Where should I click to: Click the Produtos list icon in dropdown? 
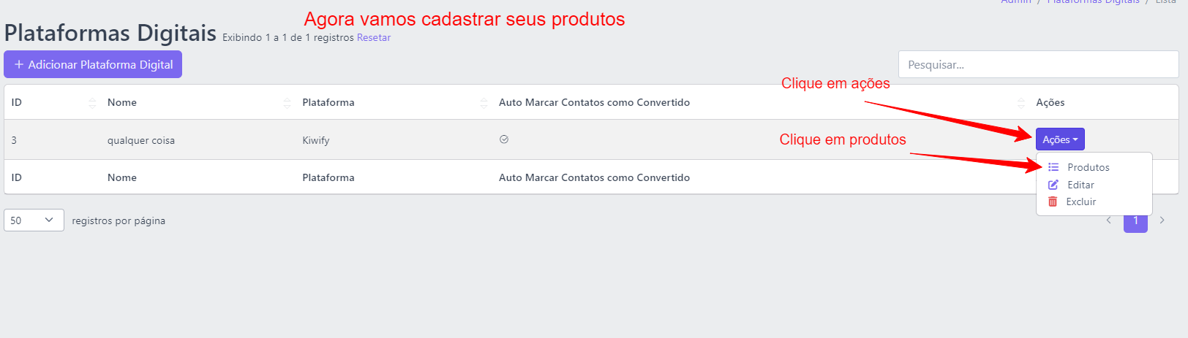1053,167
